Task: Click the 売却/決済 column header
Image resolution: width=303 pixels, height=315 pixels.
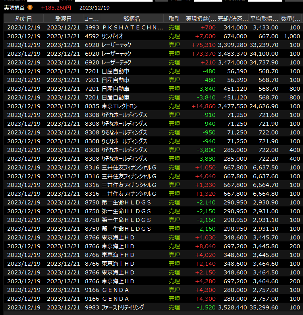Action: click(x=233, y=19)
